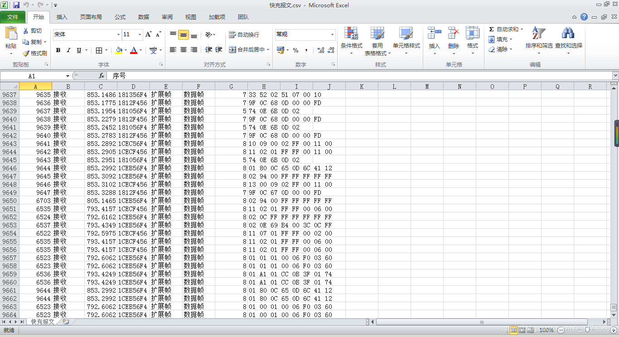Open Cell Styles (单元格样式)
This screenshot has width=619, height=337.
pyautogui.click(x=406, y=41)
